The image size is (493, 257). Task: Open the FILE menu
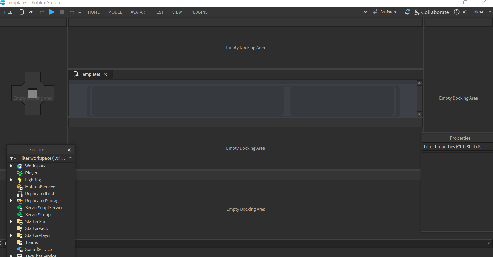point(8,12)
